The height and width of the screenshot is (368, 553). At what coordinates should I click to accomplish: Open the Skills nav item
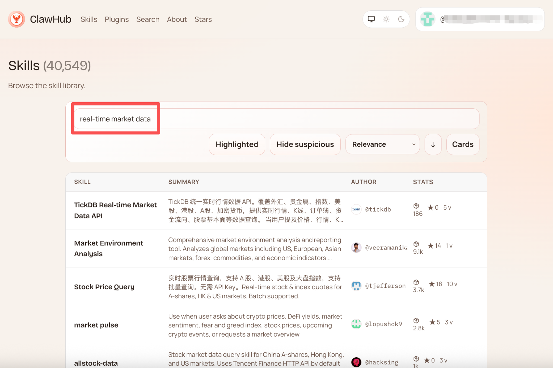[x=89, y=19]
